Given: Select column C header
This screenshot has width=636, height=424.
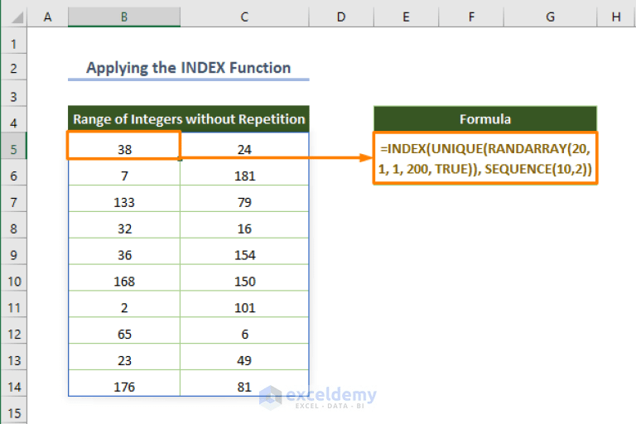Looking at the screenshot, I should tap(244, 17).
